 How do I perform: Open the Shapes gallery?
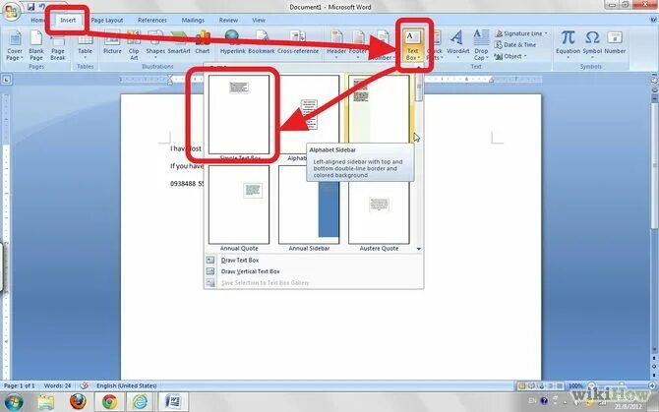pos(155,45)
